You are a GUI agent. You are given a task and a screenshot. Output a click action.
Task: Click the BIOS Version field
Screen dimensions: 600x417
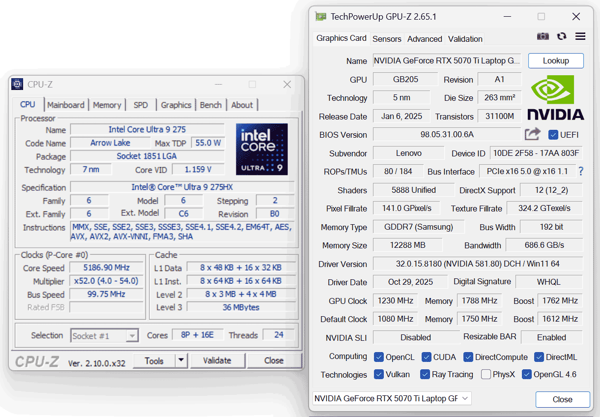[x=446, y=135]
